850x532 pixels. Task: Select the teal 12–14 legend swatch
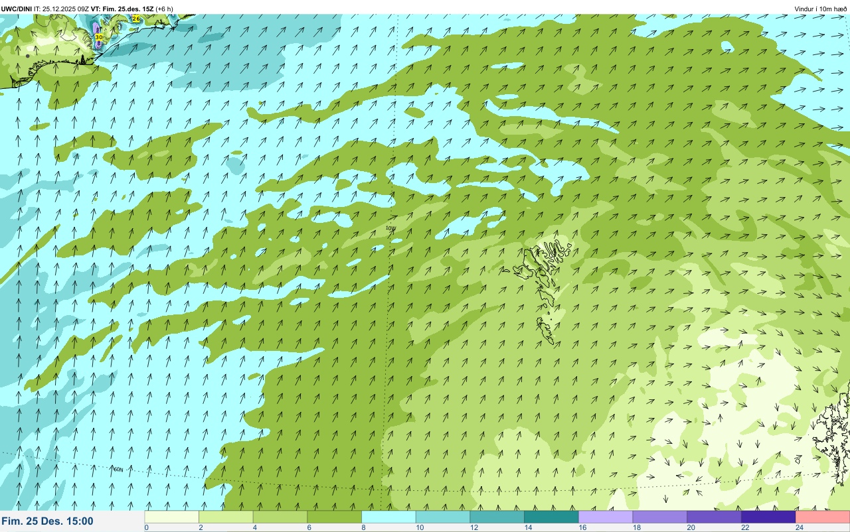[497, 517]
